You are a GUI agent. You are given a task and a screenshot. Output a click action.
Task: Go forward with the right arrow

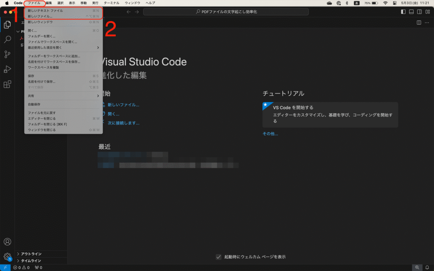tap(137, 11)
